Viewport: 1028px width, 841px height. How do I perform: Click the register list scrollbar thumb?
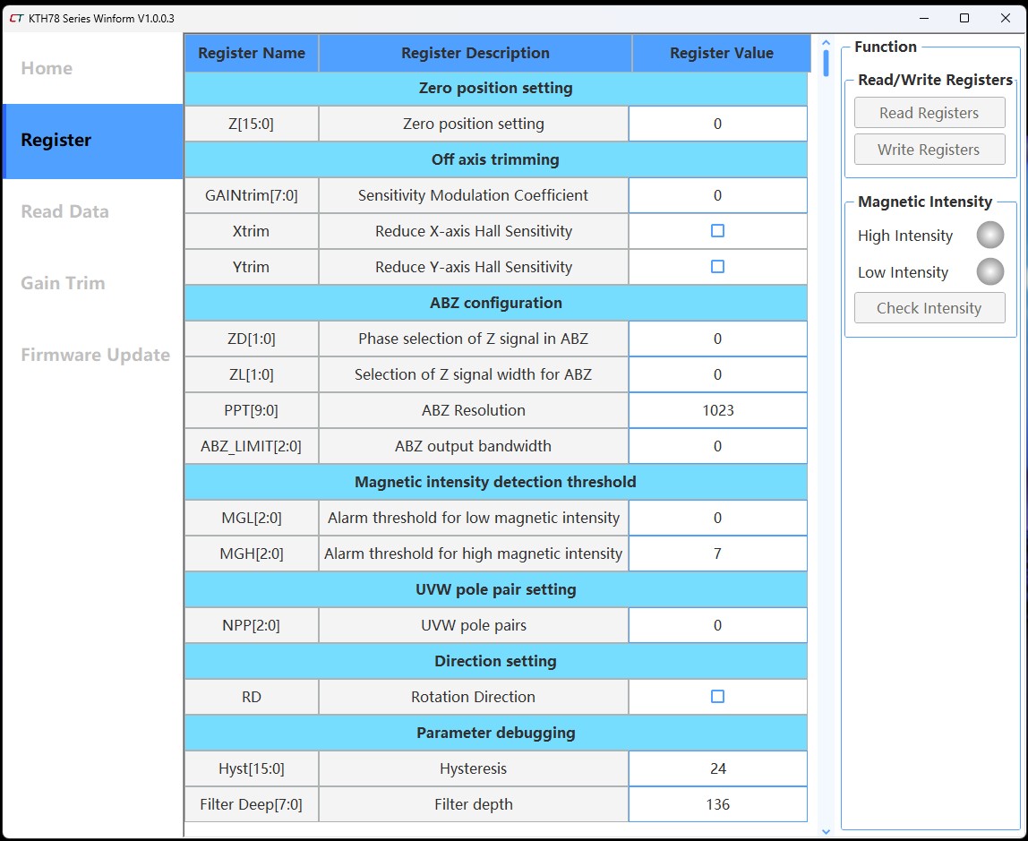[x=826, y=63]
